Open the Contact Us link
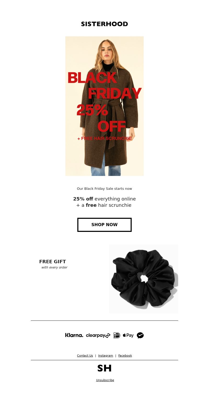Image resolution: width=209 pixels, height=395 pixels. tap(85, 356)
